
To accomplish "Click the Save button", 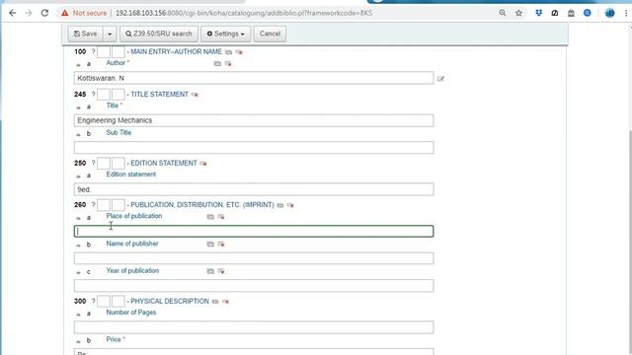I will 86,34.
